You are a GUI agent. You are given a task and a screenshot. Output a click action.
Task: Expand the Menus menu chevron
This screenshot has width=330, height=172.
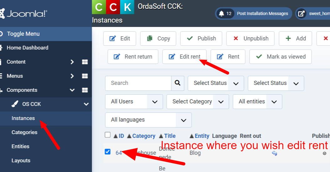pyautogui.click(x=72, y=76)
